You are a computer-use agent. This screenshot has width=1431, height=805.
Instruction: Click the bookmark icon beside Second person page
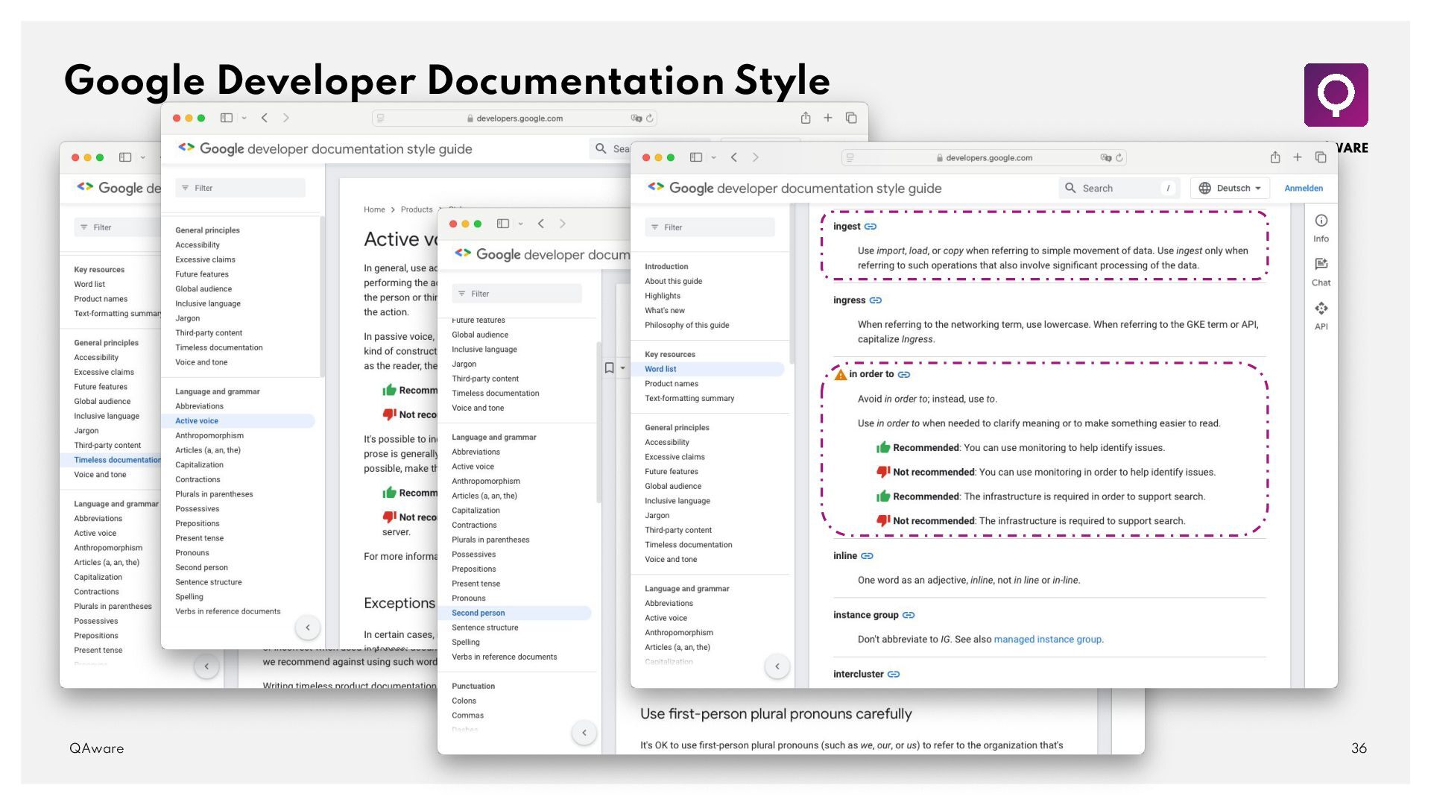click(609, 368)
